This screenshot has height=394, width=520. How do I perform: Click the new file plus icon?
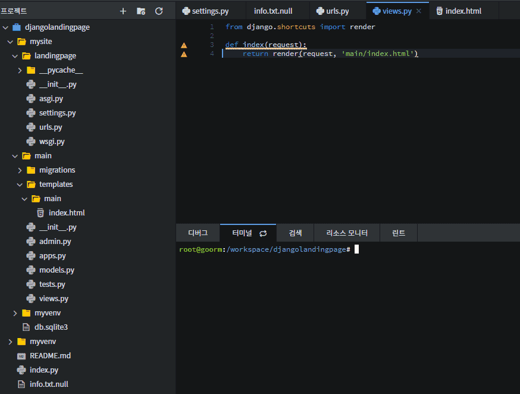(x=123, y=11)
